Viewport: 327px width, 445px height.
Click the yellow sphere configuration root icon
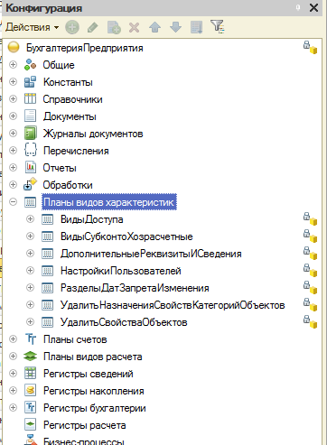14,47
